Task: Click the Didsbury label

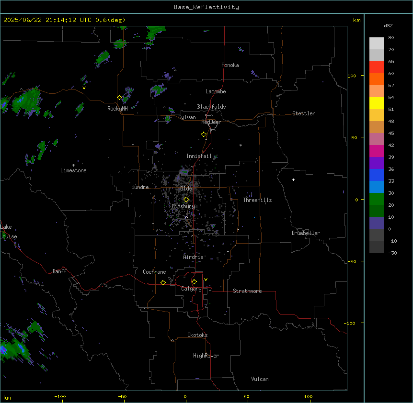Action: coord(184,206)
